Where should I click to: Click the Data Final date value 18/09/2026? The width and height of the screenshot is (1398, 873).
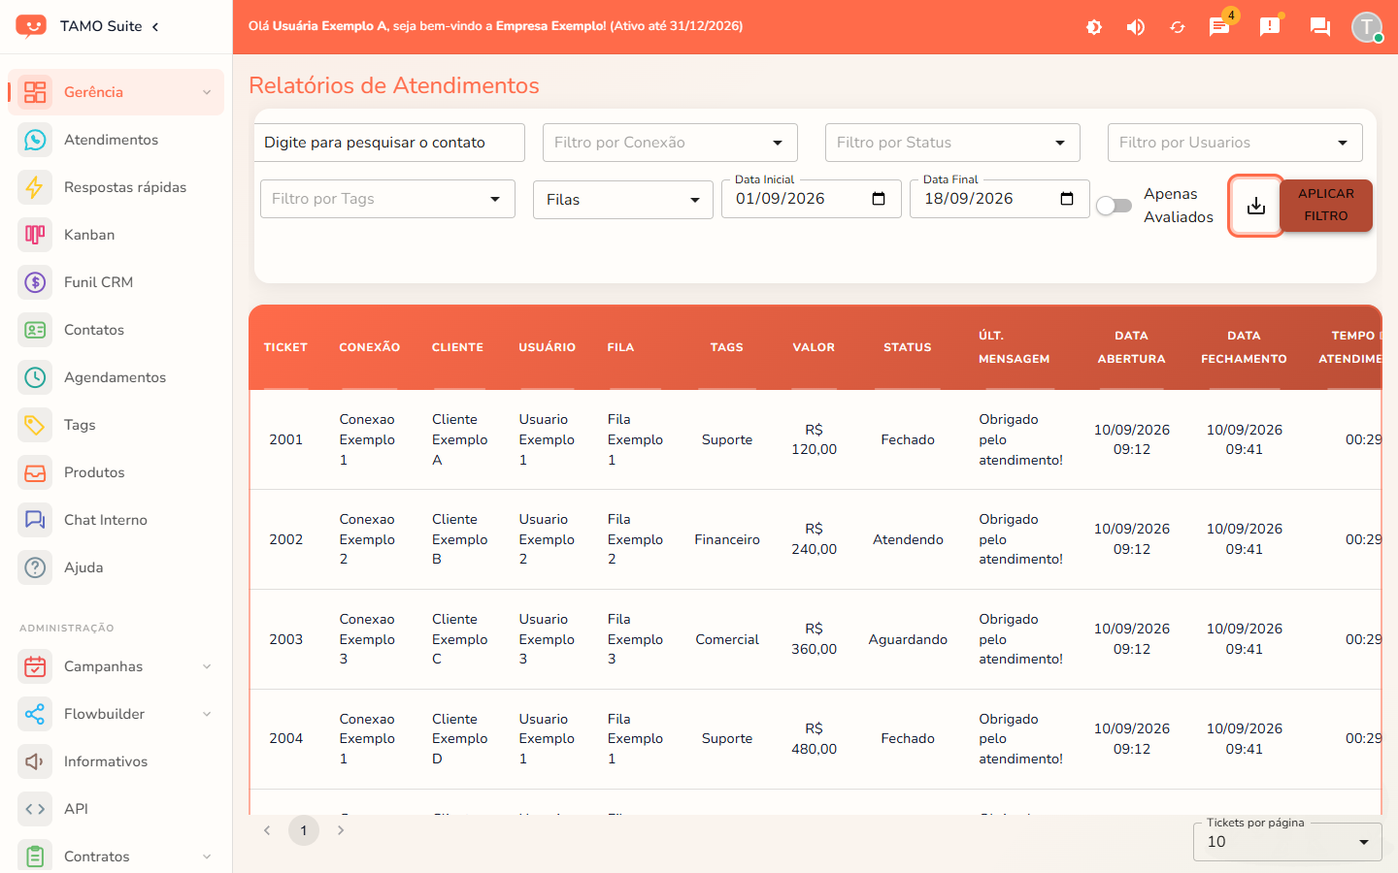coord(969,199)
